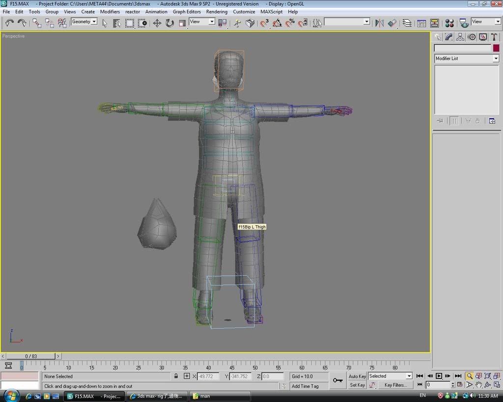
Task: Play the animation
Action: pos(439,376)
